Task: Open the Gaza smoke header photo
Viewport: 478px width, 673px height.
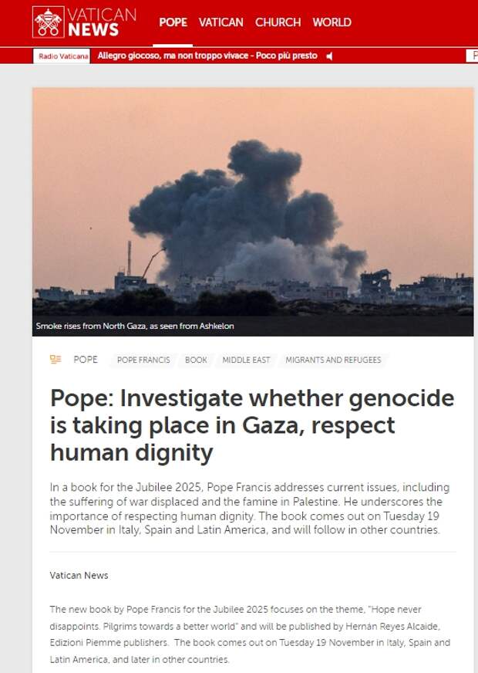Action: pos(253,211)
